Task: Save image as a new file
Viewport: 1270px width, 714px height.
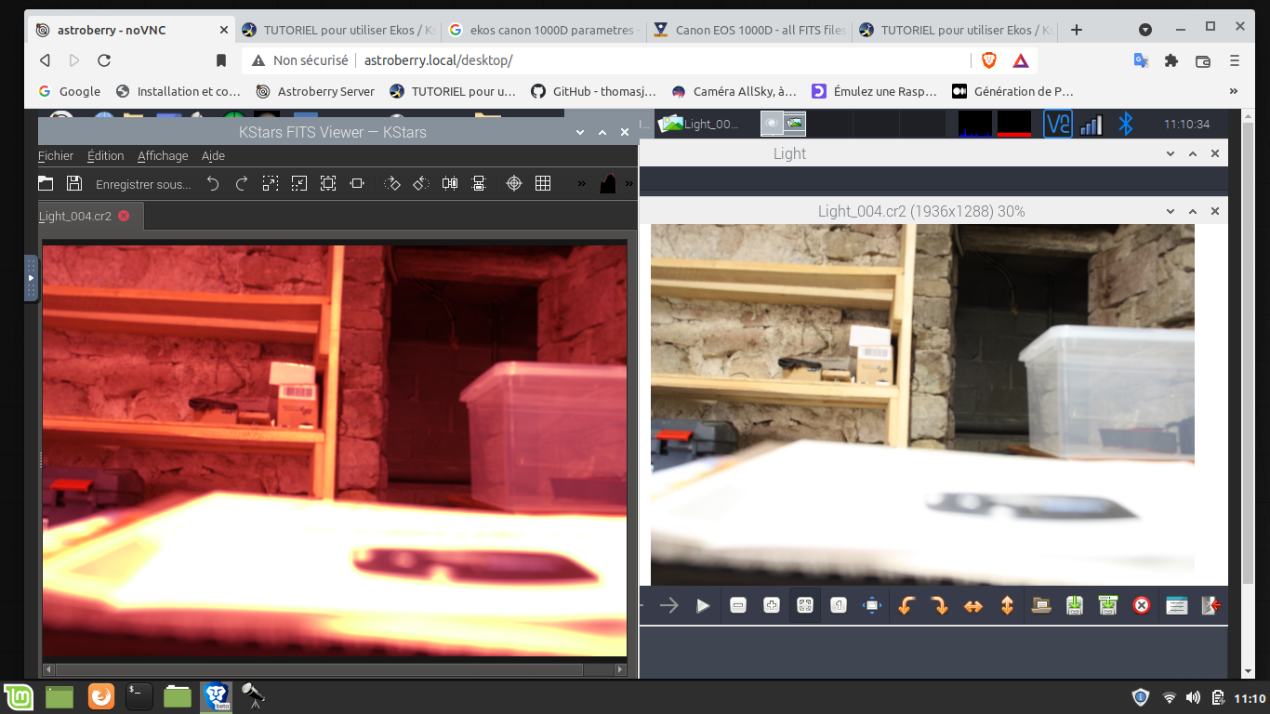Action: (1108, 606)
